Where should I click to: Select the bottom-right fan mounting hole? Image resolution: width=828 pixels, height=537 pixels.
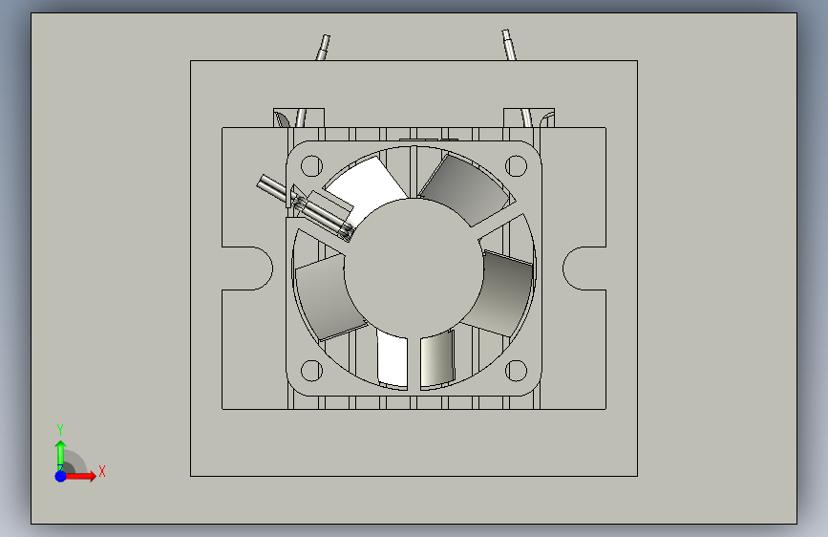pyautogui.click(x=516, y=371)
